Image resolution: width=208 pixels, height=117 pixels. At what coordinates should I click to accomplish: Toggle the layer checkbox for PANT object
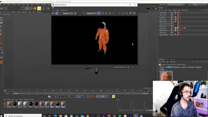[x=171, y=17]
